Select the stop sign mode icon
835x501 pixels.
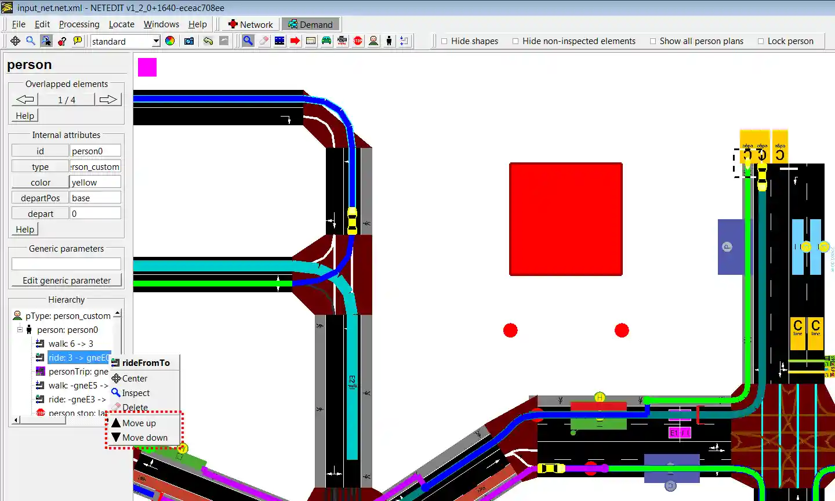tap(358, 41)
